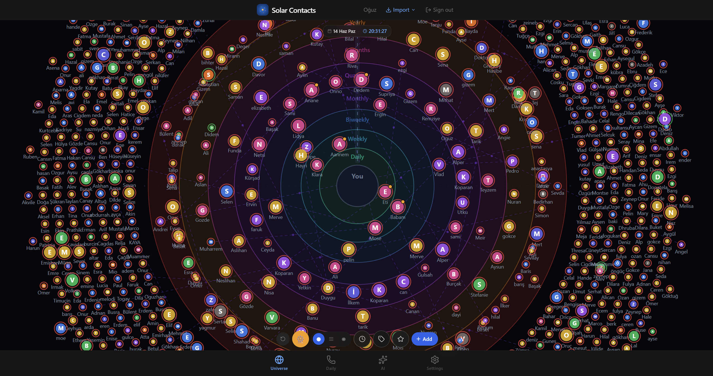Screen dimensions: 713x376
Task: Expand the Import dropdown
Action: (400, 10)
